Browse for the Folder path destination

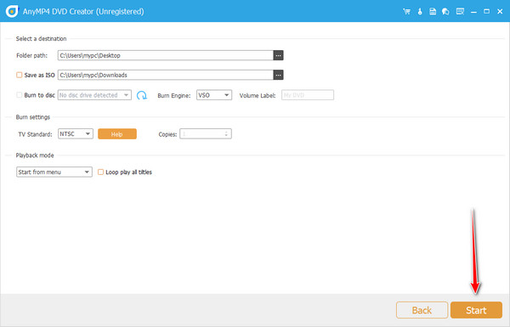(278, 55)
